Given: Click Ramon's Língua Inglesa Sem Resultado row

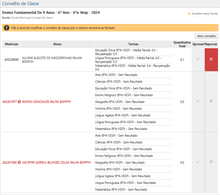Looking at the screenshot, I should point(133,115).
